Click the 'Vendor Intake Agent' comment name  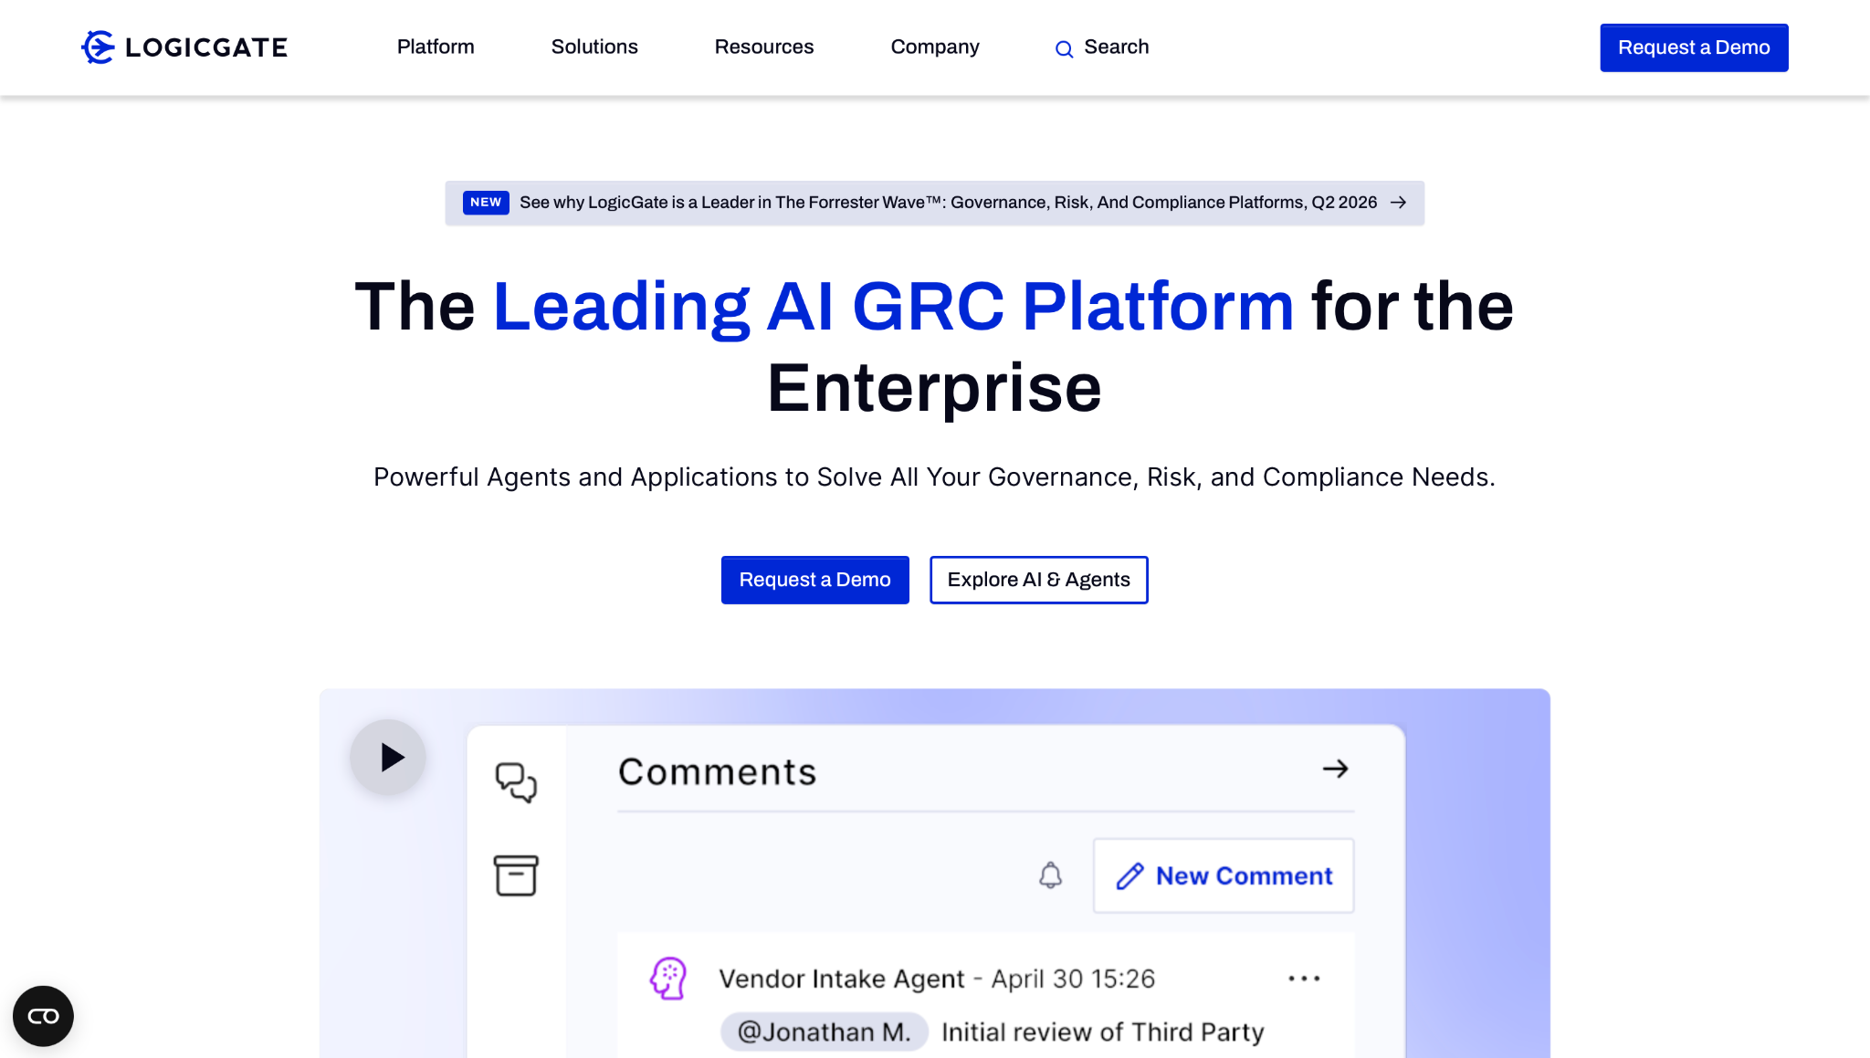pyautogui.click(x=841, y=979)
